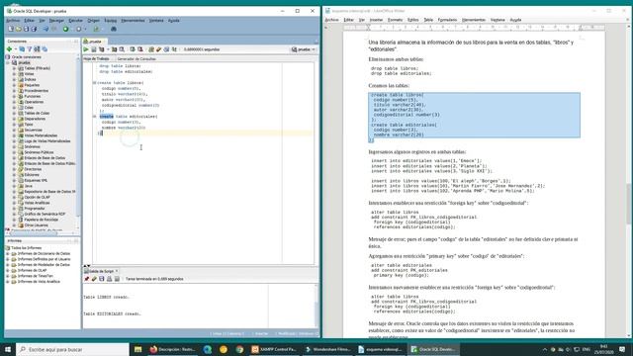Print script output with the printer icon
Viewport: 633px width, 356px height.
pyautogui.click(x=110, y=279)
